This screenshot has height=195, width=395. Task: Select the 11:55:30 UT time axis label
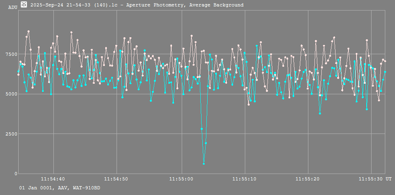[375, 179]
